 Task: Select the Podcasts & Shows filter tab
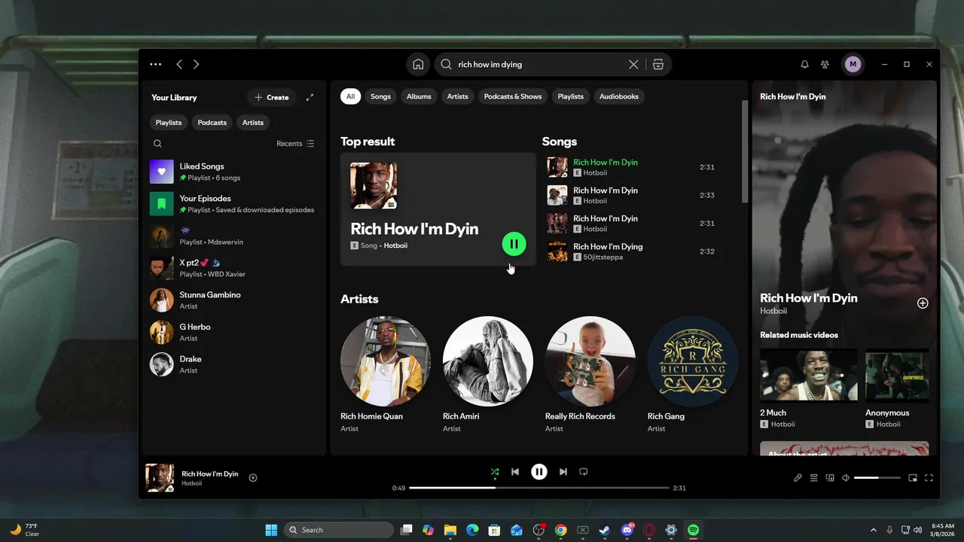513,96
